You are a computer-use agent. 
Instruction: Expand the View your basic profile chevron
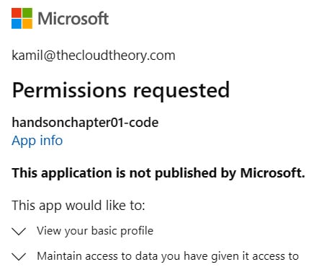19,232
